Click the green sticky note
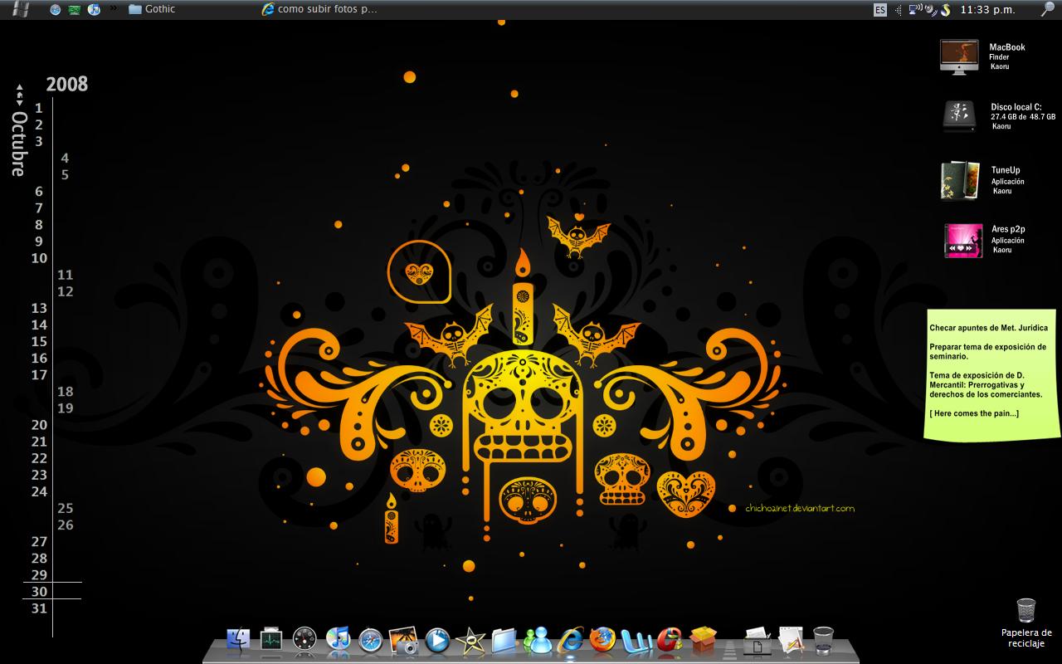This screenshot has height=664, width=1062. pos(993,375)
